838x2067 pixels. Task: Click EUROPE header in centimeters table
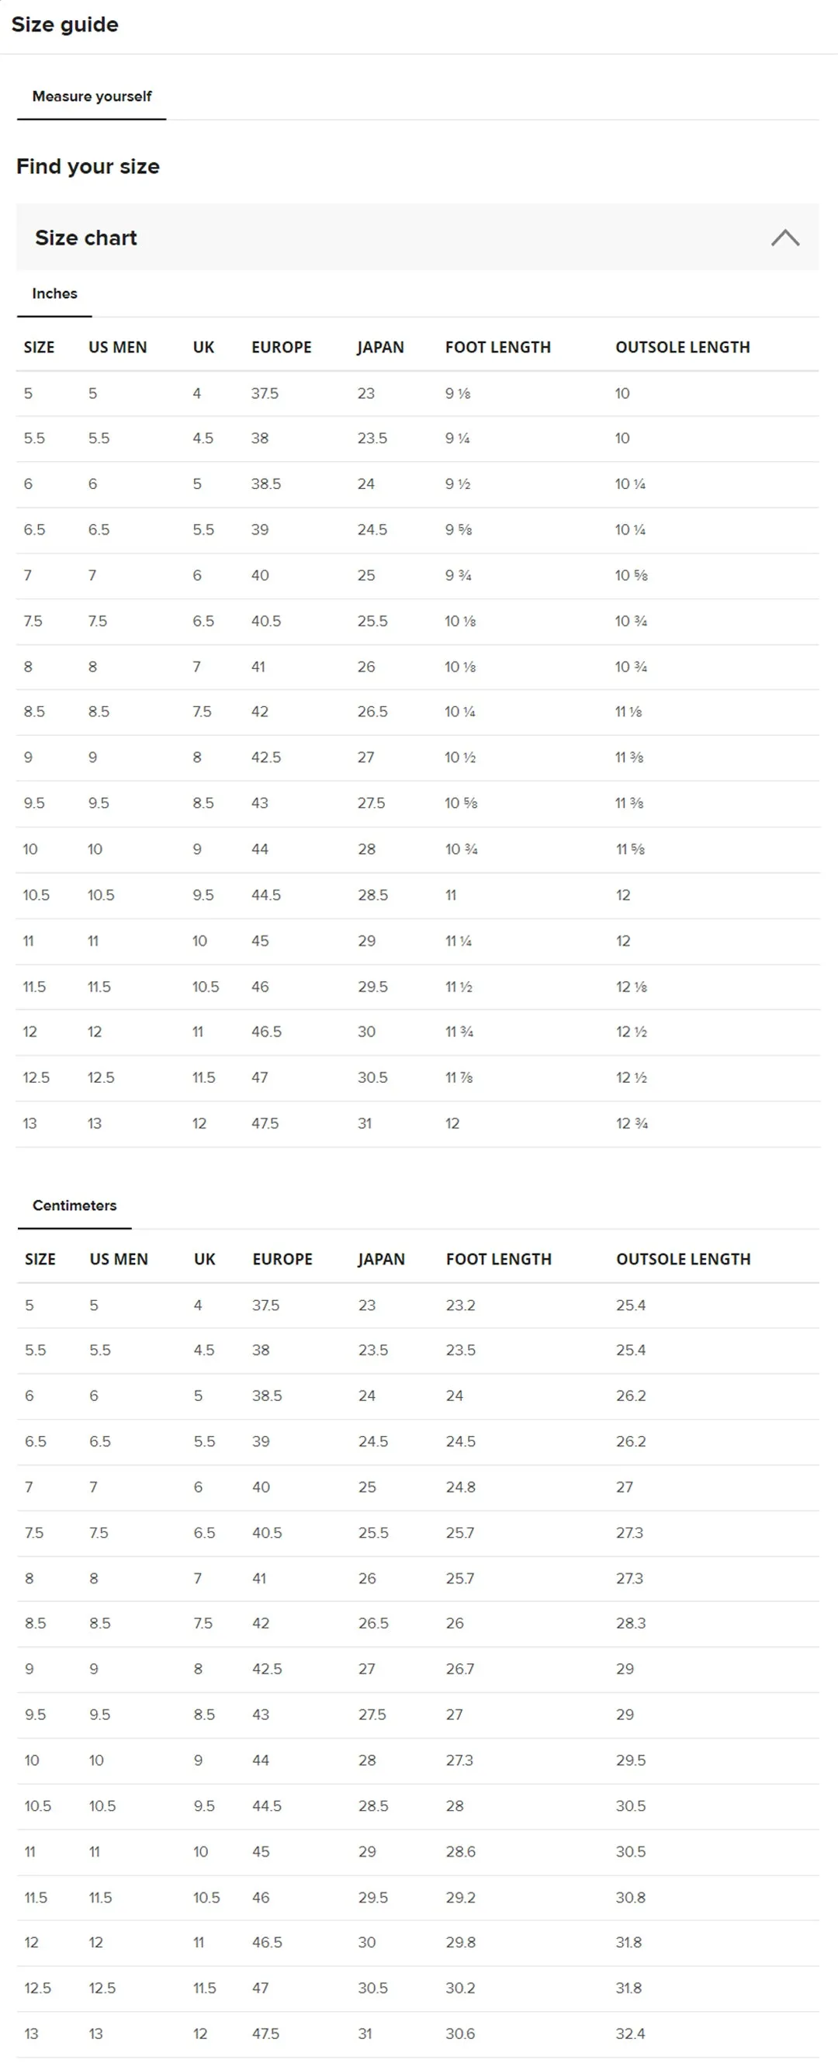click(x=282, y=1259)
